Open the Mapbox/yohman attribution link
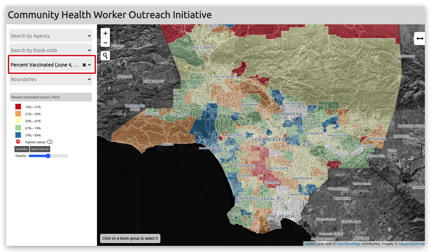The height and width of the screenshot is (252, 431). pos(411,244)
